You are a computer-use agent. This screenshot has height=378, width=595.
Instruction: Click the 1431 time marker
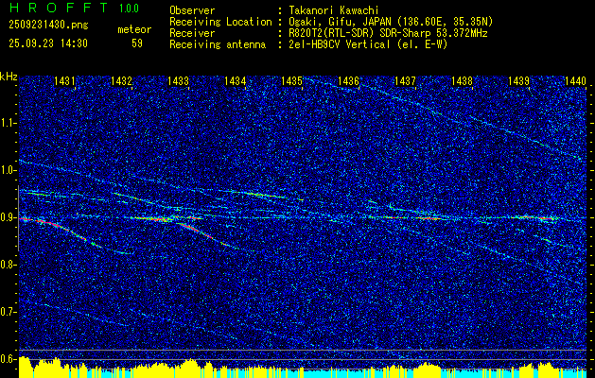[x=64, y=80]
